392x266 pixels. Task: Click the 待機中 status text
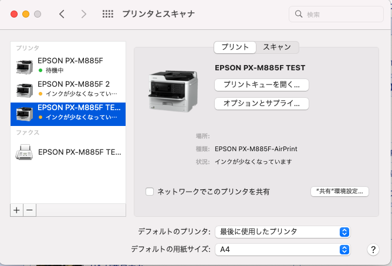pos(55,71)
